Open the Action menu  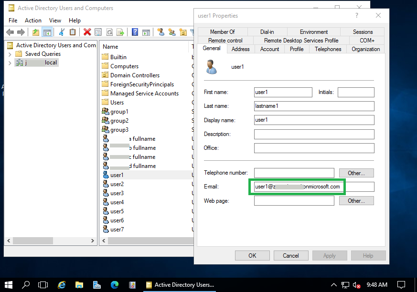click(x=33, y=21)
